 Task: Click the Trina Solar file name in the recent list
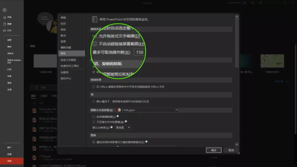coord(48,109)
